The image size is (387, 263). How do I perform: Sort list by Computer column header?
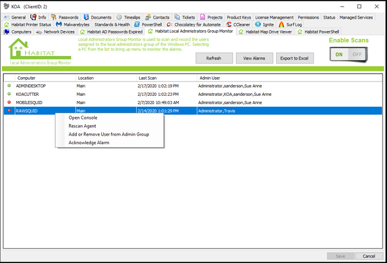click(26, 77)
